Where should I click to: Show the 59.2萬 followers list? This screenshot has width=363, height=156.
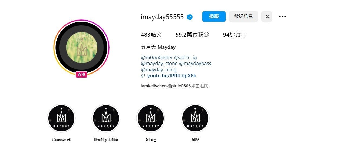[x=192, y=35]
